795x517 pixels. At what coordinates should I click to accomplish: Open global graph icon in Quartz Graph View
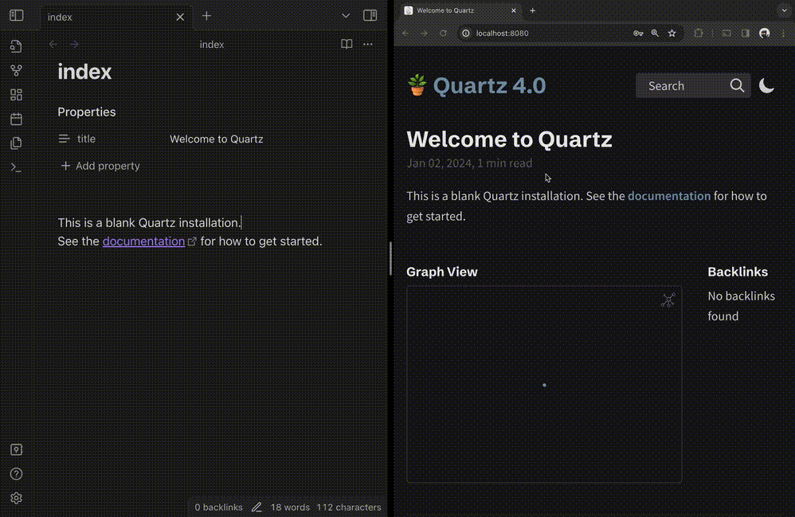tap(668, 300)
